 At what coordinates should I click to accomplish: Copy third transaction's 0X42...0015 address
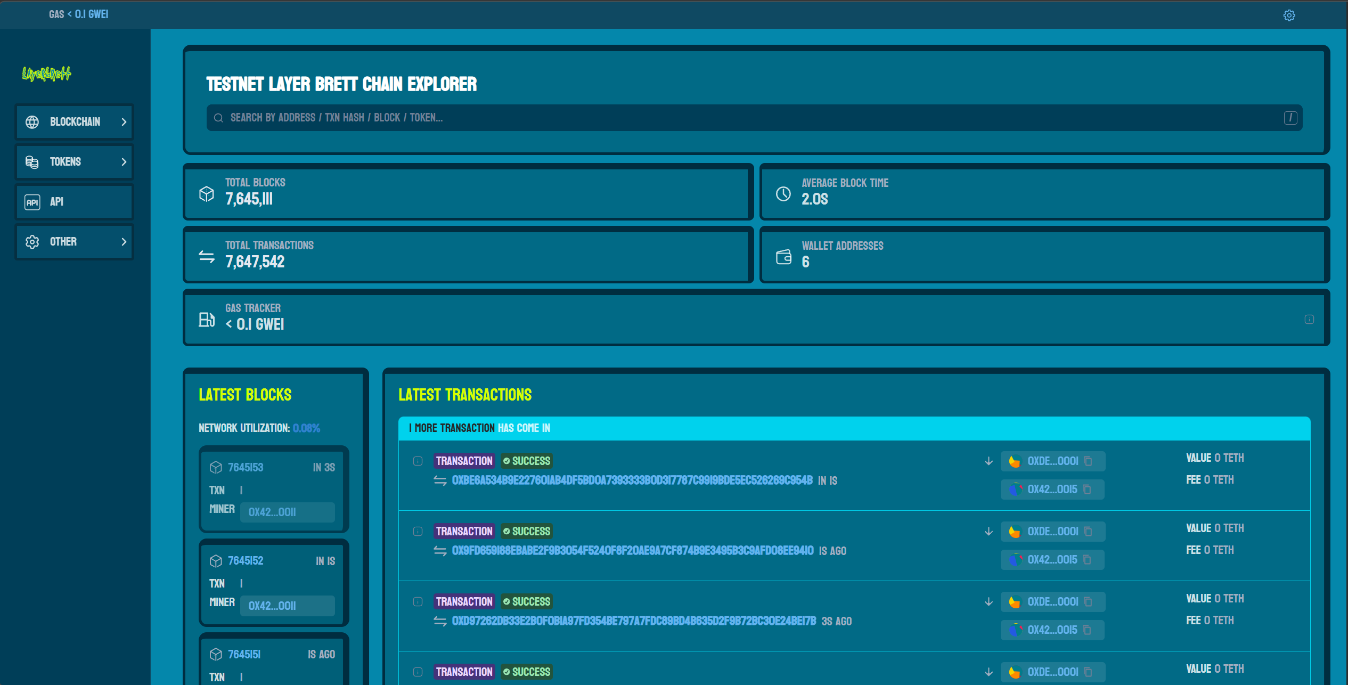tap(1087, 630)
